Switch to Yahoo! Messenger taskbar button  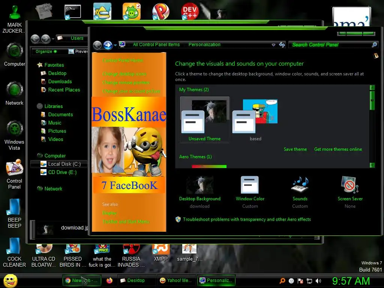coord(176,280)
